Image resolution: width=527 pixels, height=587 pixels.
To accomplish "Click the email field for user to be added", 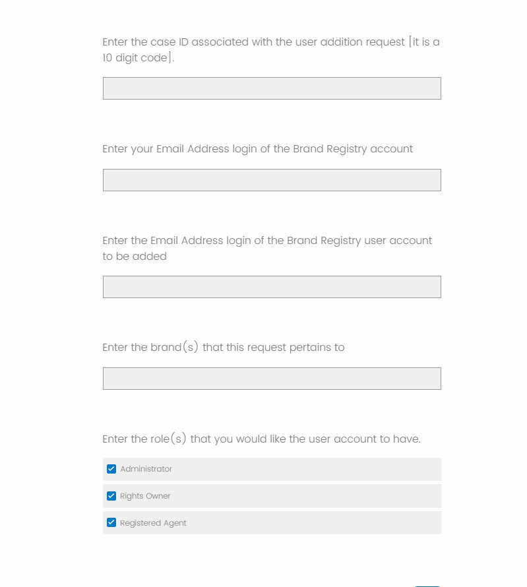I will click(x=272, y=287).
